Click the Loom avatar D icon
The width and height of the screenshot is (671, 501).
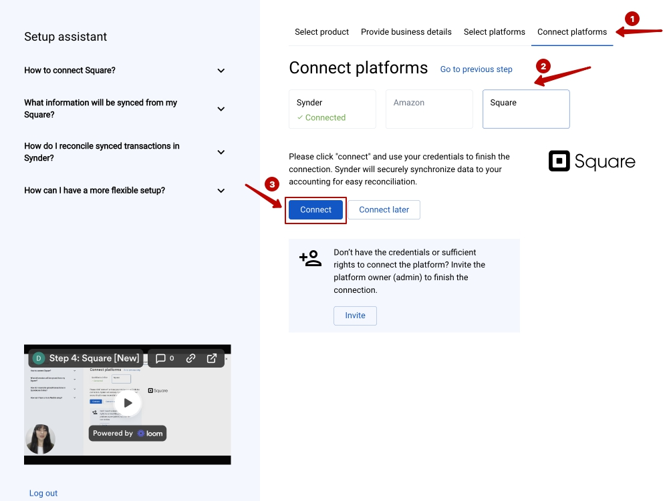click(x=39, y=358)
